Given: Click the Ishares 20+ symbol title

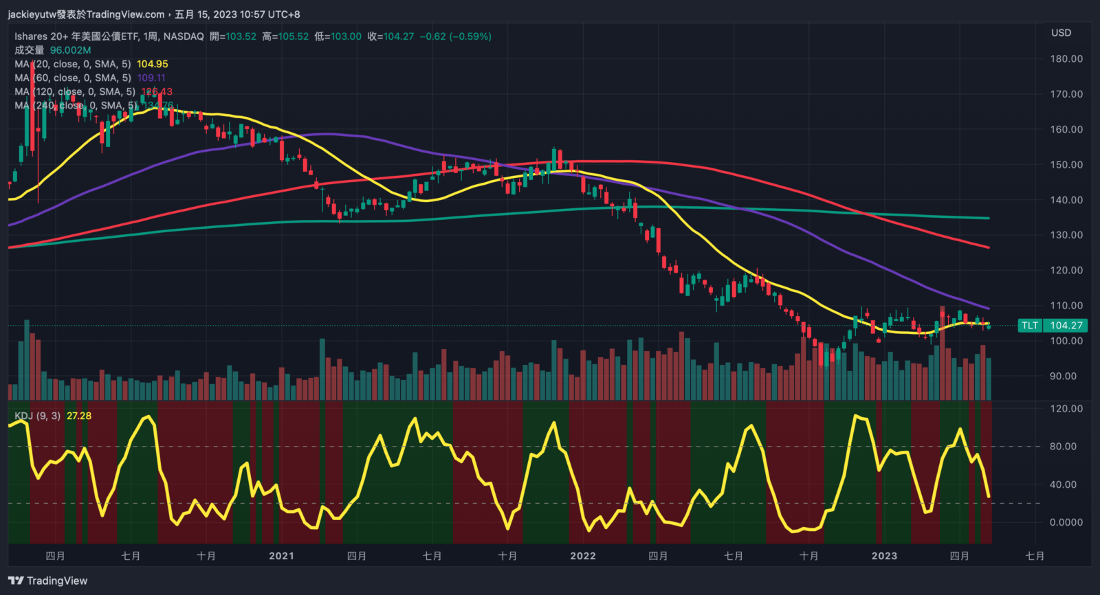Looking at the screenshot, I should (109, 36).
